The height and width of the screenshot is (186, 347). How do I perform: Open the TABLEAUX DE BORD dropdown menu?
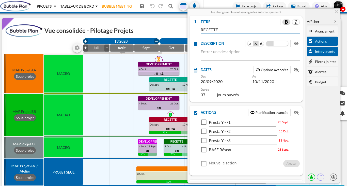point(79,6)
